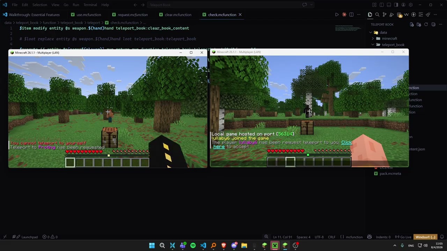The height and width of the screenshot is (251, 447).
Task: Switch to the clear.mcfunction tab
Action: coord(175,15)
